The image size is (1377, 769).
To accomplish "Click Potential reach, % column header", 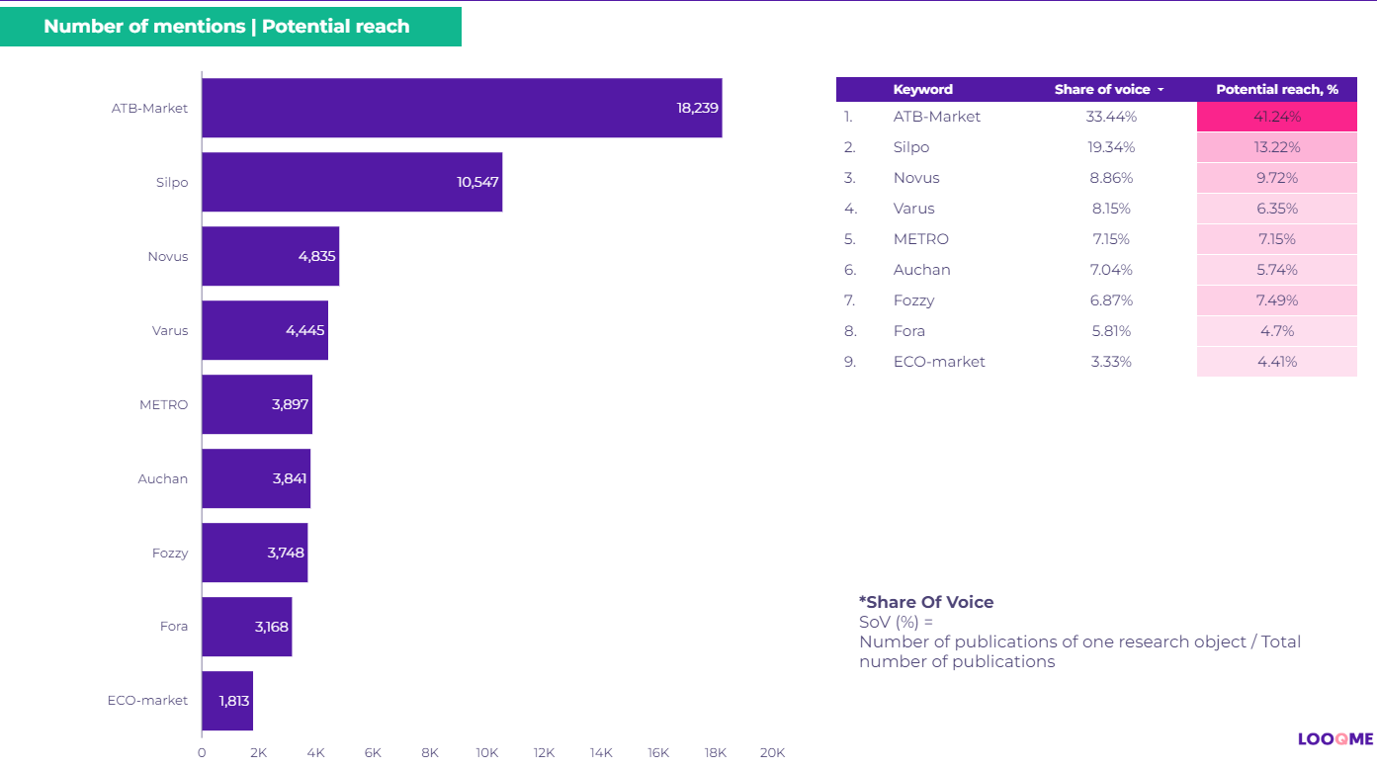I will point(1277,89).
